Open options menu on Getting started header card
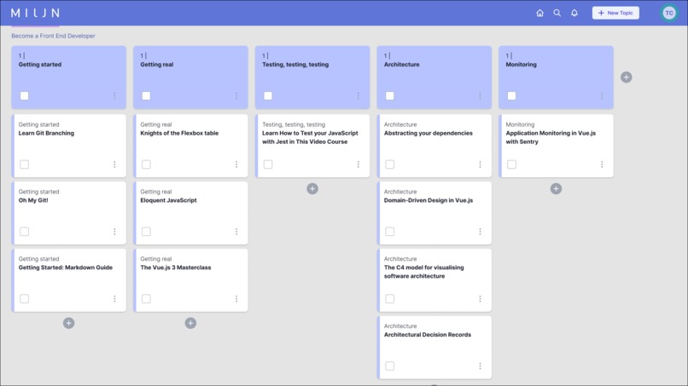 114,95
